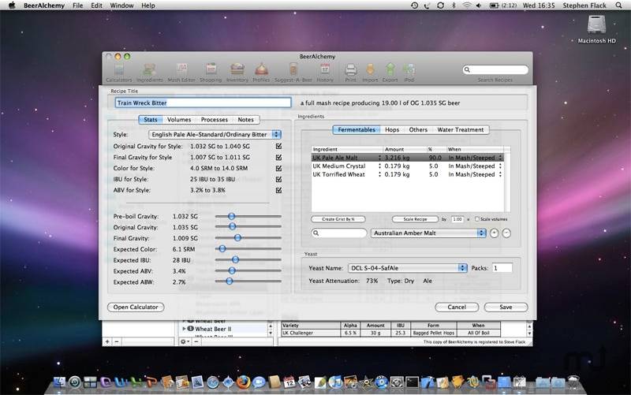The image size is (631, 395).
Task: Click the yeast Packs input field
Action: tap(502, 268)
